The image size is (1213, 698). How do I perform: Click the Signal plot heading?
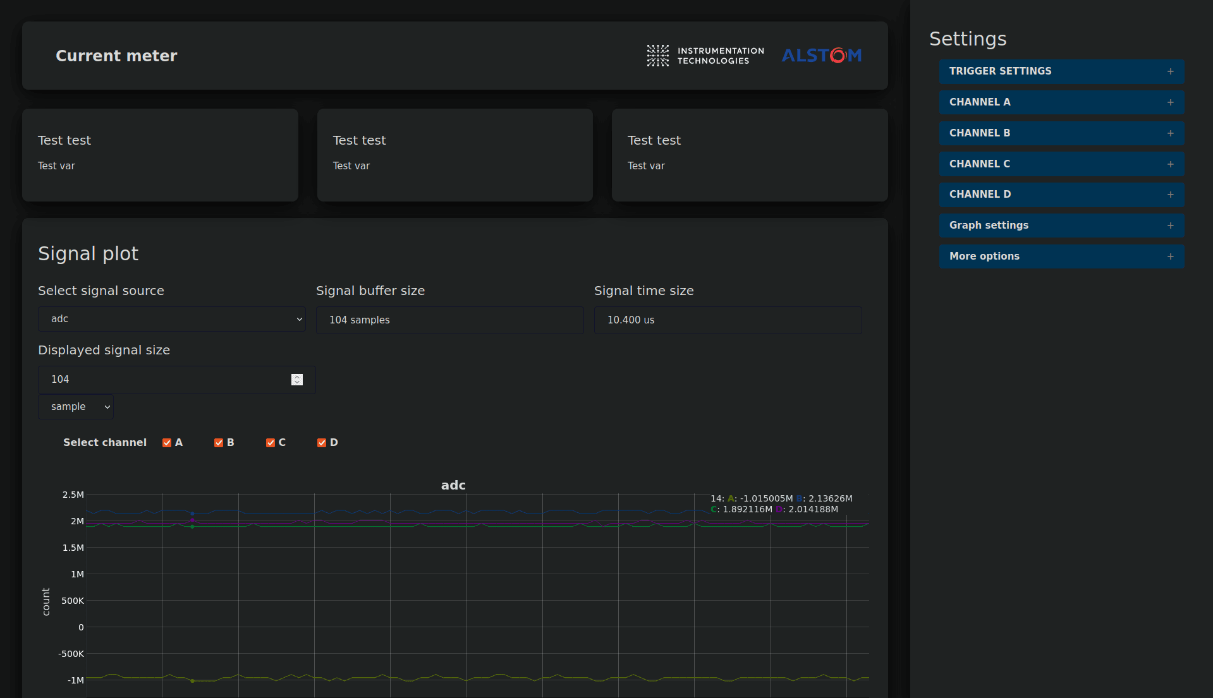(88, 254)
